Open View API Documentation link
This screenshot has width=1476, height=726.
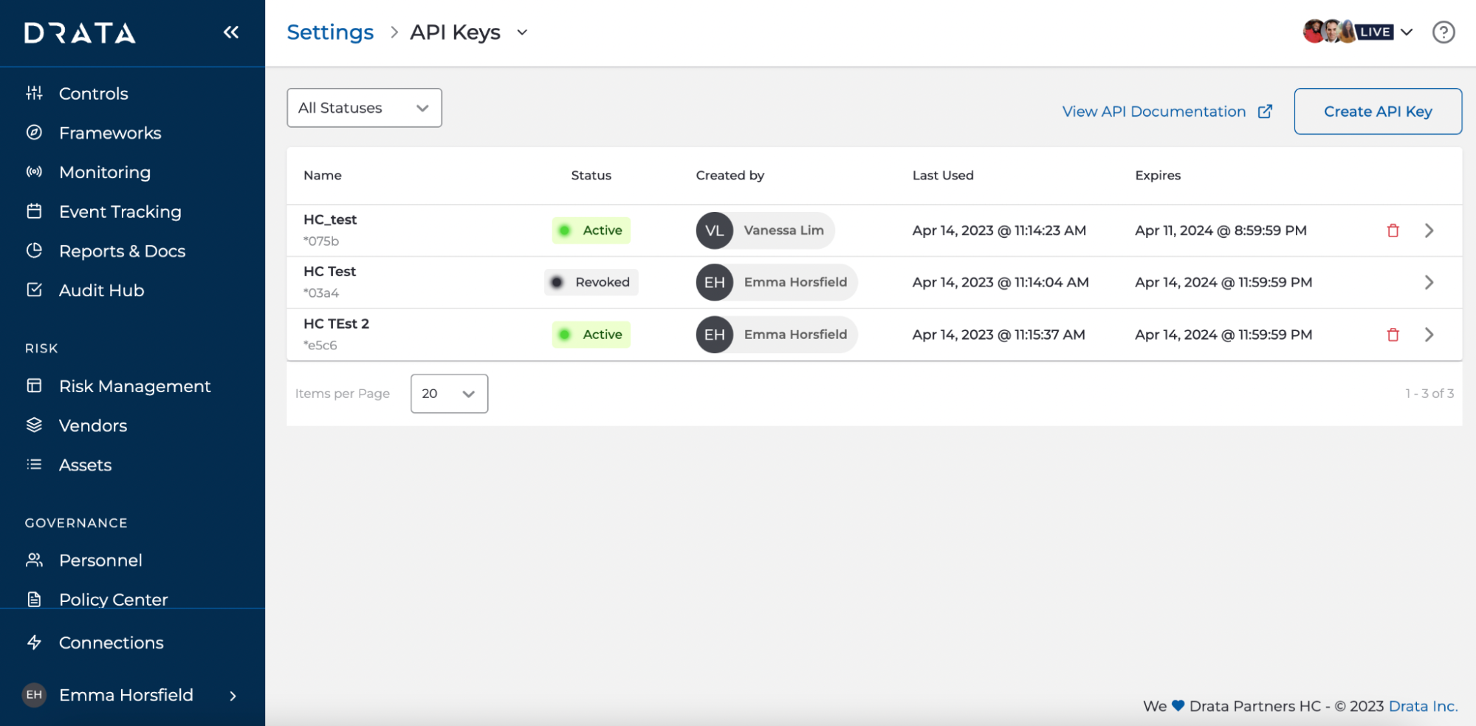(1154, 112)
